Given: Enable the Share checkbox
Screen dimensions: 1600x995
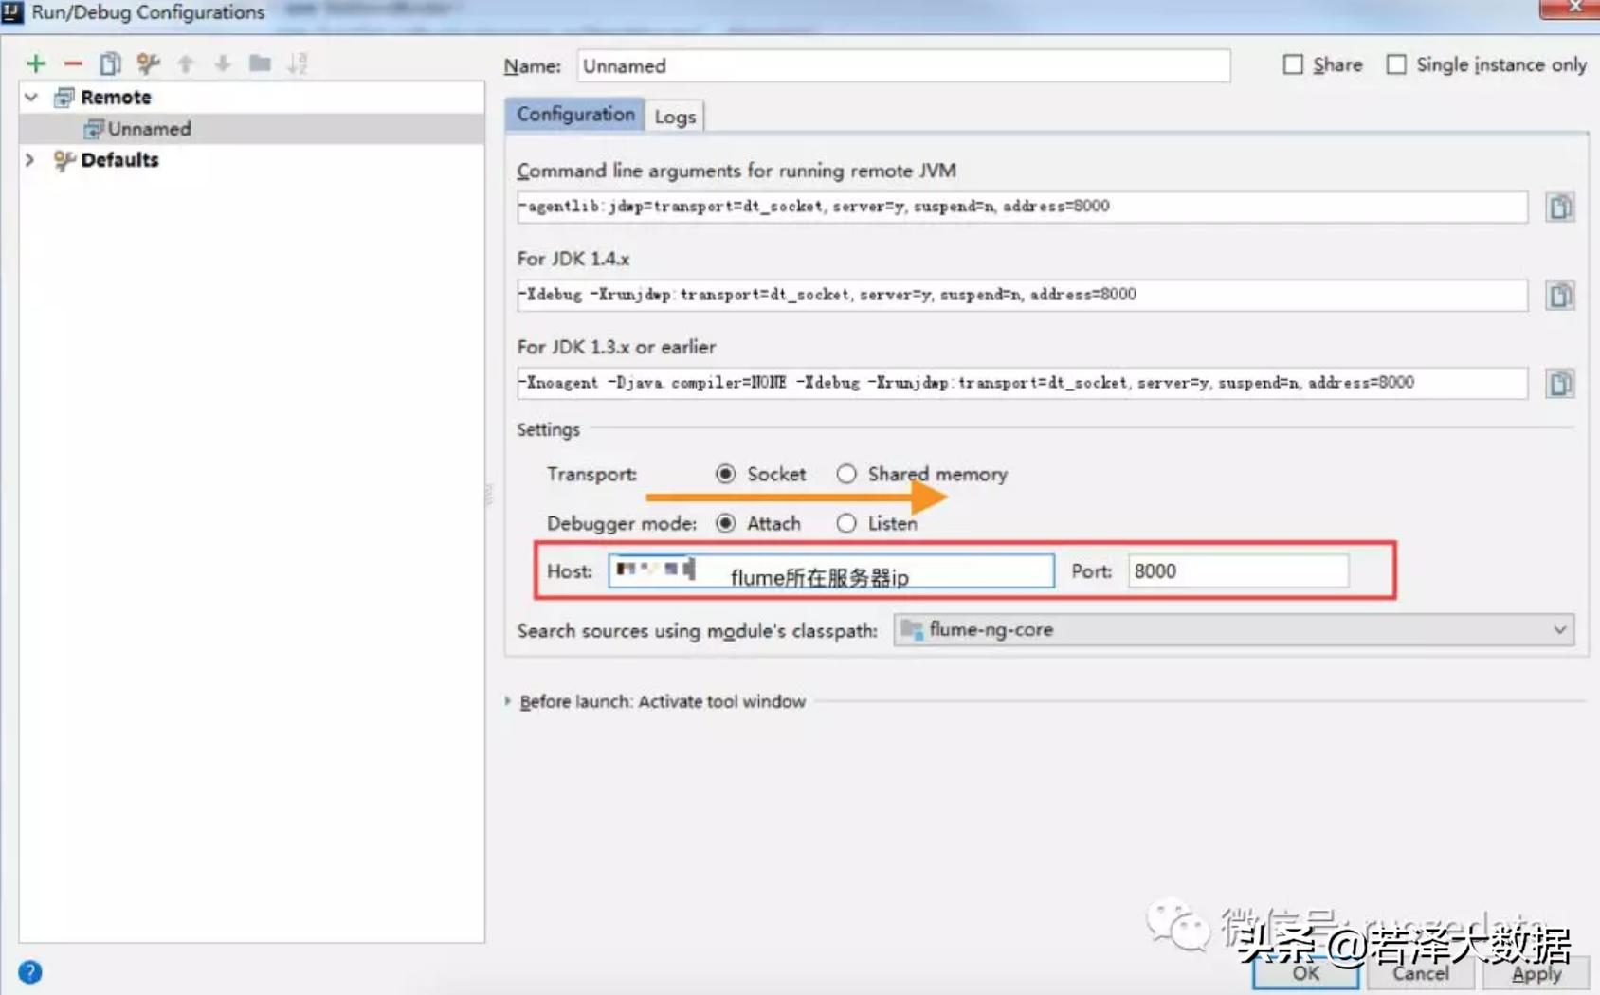Looking at the screenshot, I should point(1293,64).
